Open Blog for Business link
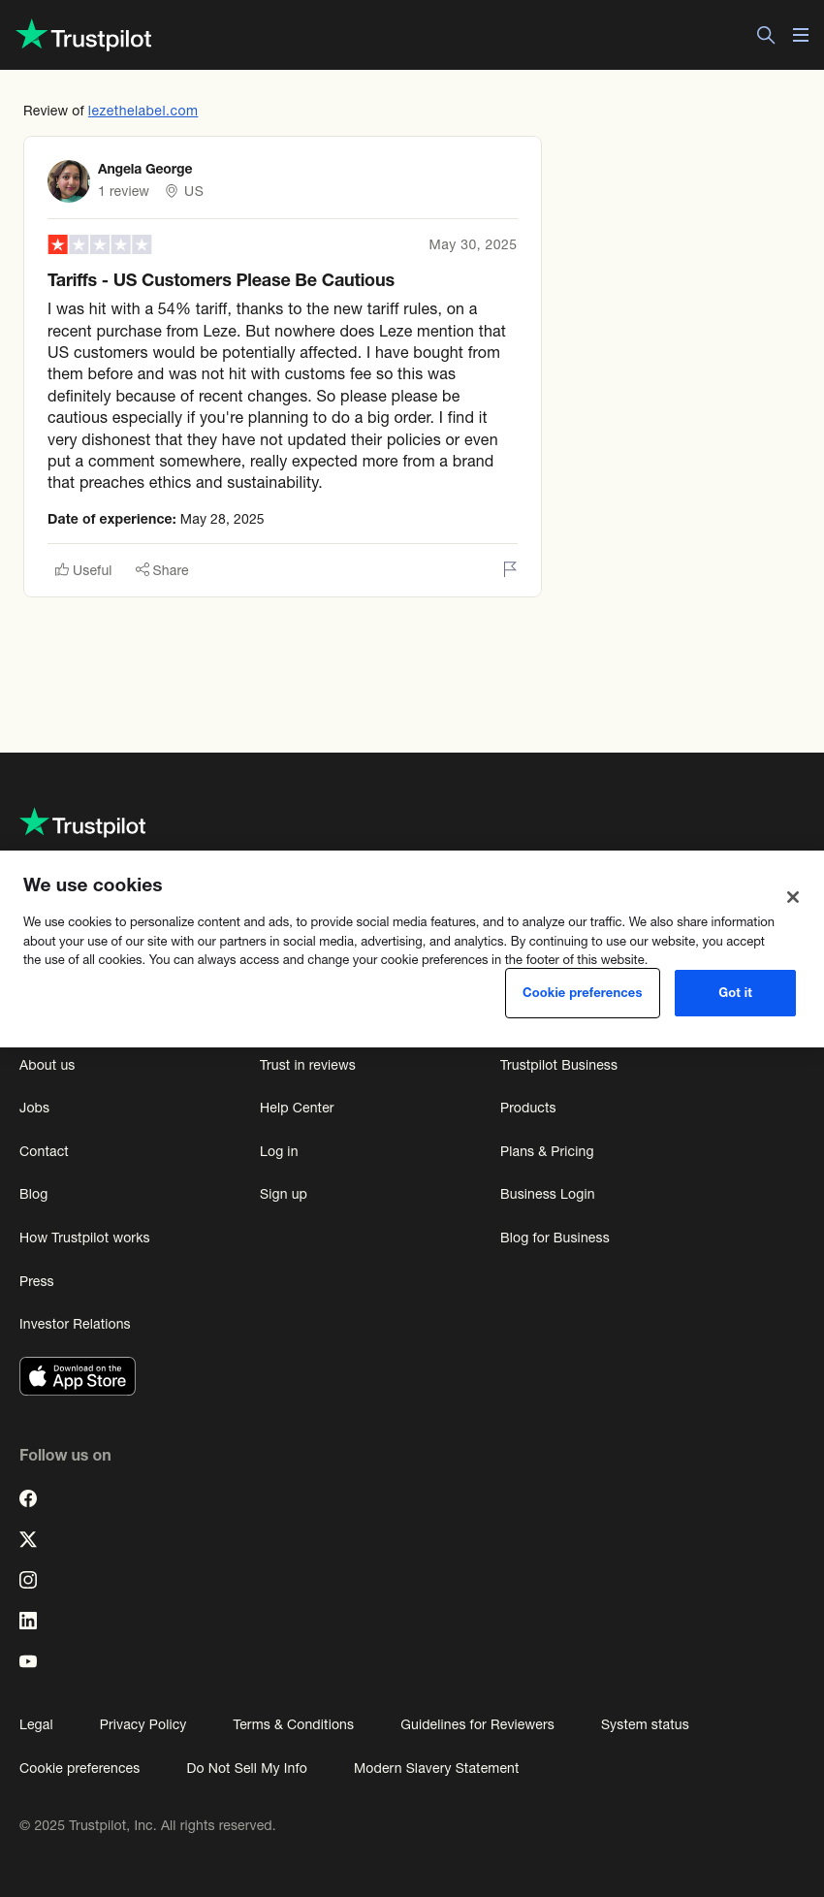 (555, 1238)
